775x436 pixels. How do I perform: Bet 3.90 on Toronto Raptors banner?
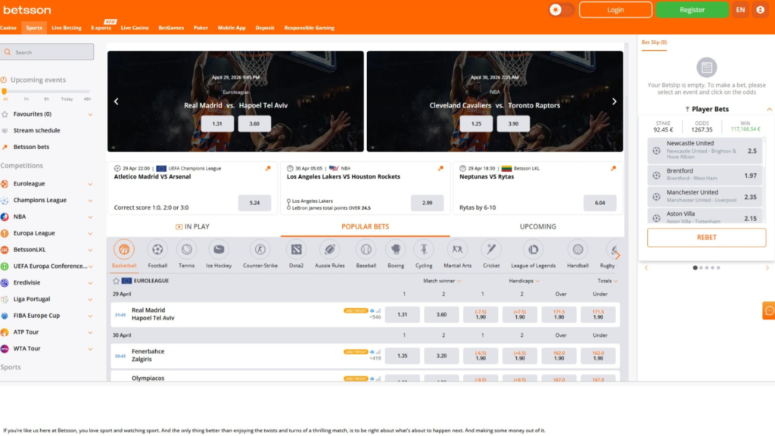(513, 123)
